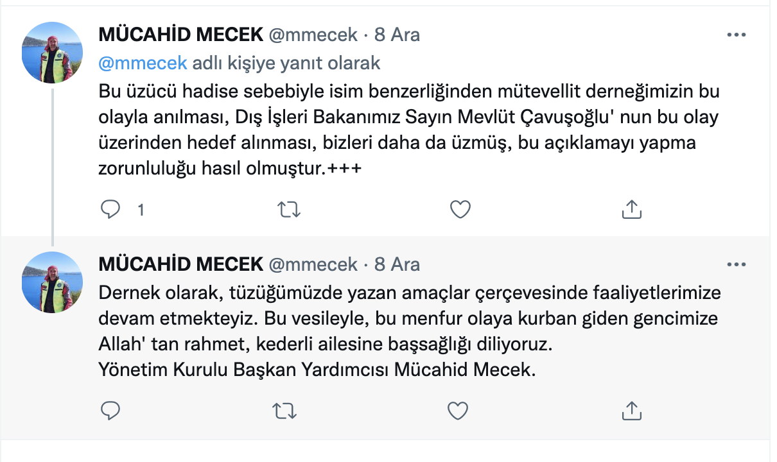Click the @mmecek handle in second tweet header

(313, 264)
